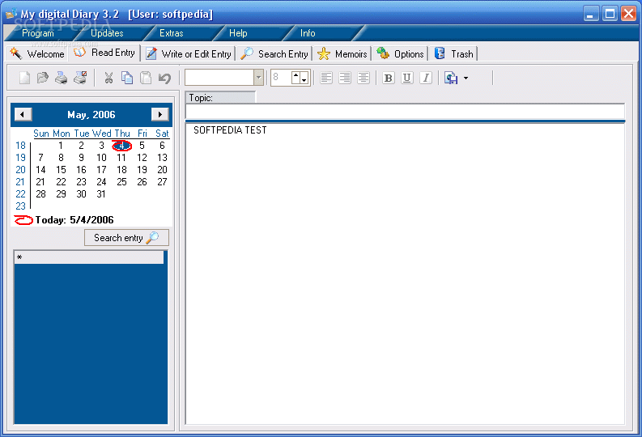The width and height of the screenshot is (642, 437).
Task: Open the Updates menu
Action: pyautogui.click(x=108, y=33)
